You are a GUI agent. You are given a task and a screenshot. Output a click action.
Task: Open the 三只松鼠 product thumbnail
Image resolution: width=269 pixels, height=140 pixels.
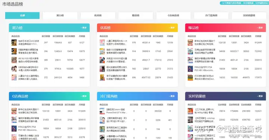click(190, 111)
